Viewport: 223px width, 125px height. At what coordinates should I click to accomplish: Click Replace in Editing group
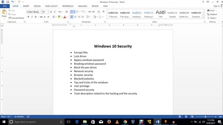(212, 14)
